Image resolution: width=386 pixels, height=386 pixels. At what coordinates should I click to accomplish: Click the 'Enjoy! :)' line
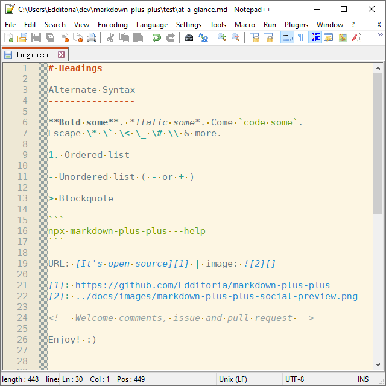click(72, 340)
